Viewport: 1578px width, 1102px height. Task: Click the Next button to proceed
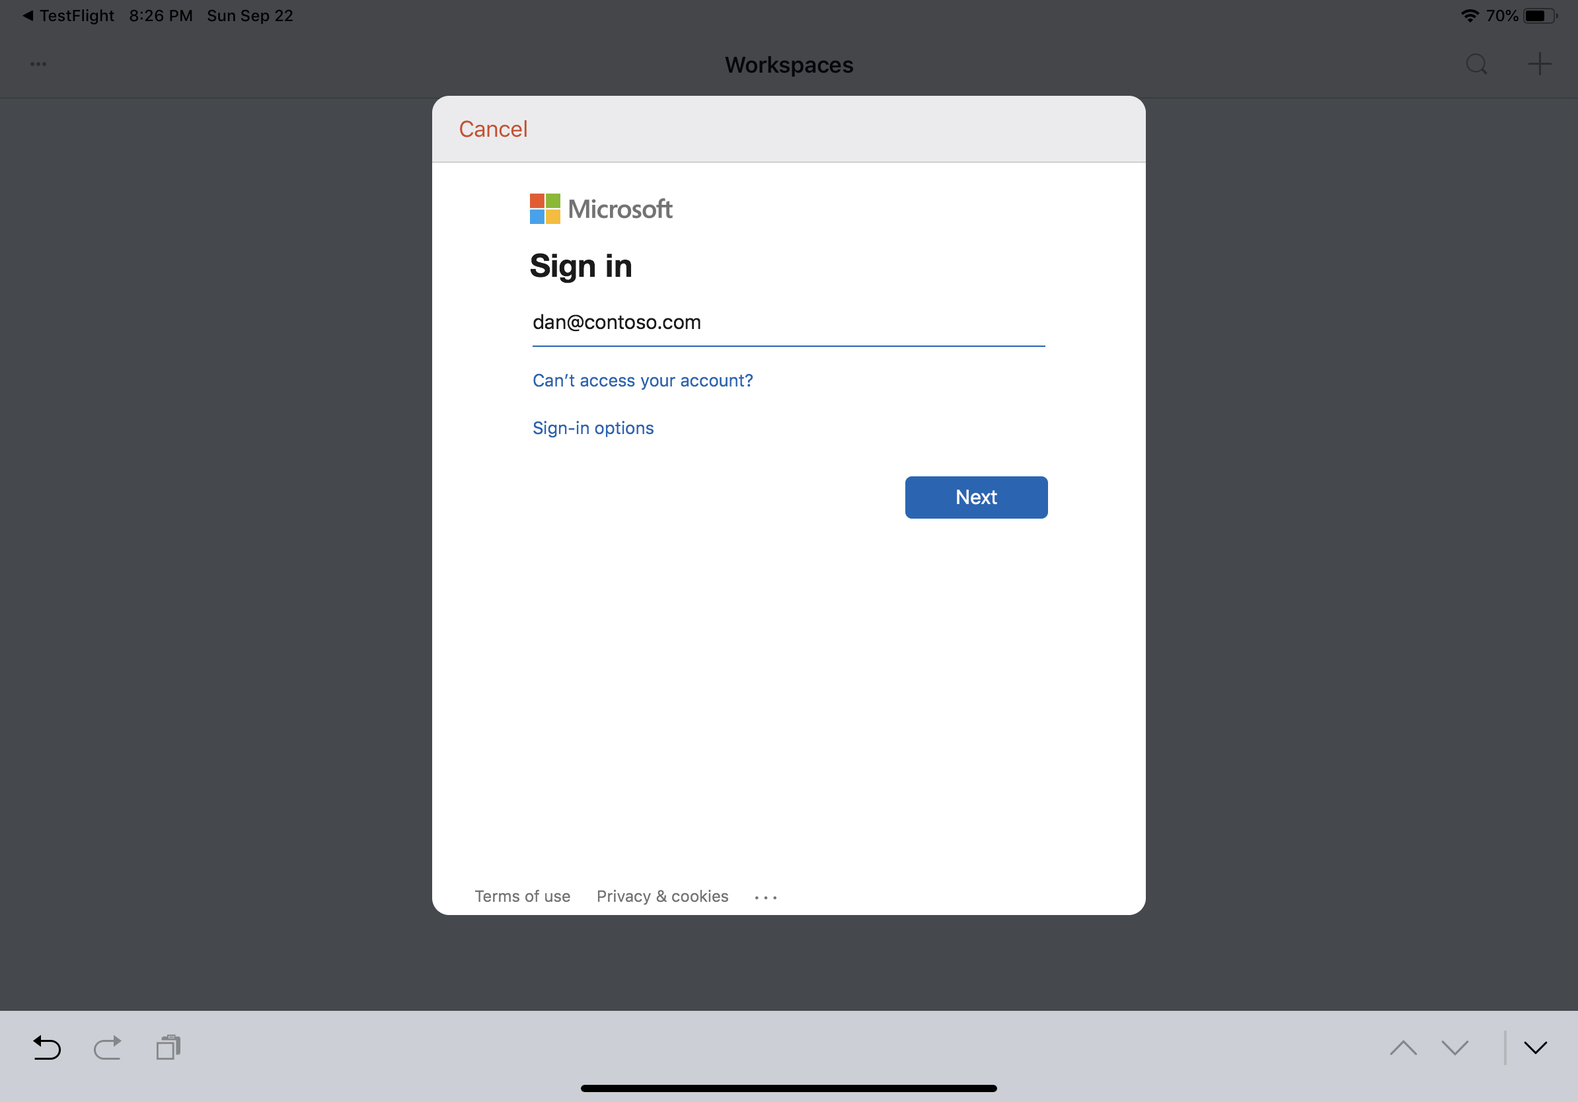click(x=976, y=496)
